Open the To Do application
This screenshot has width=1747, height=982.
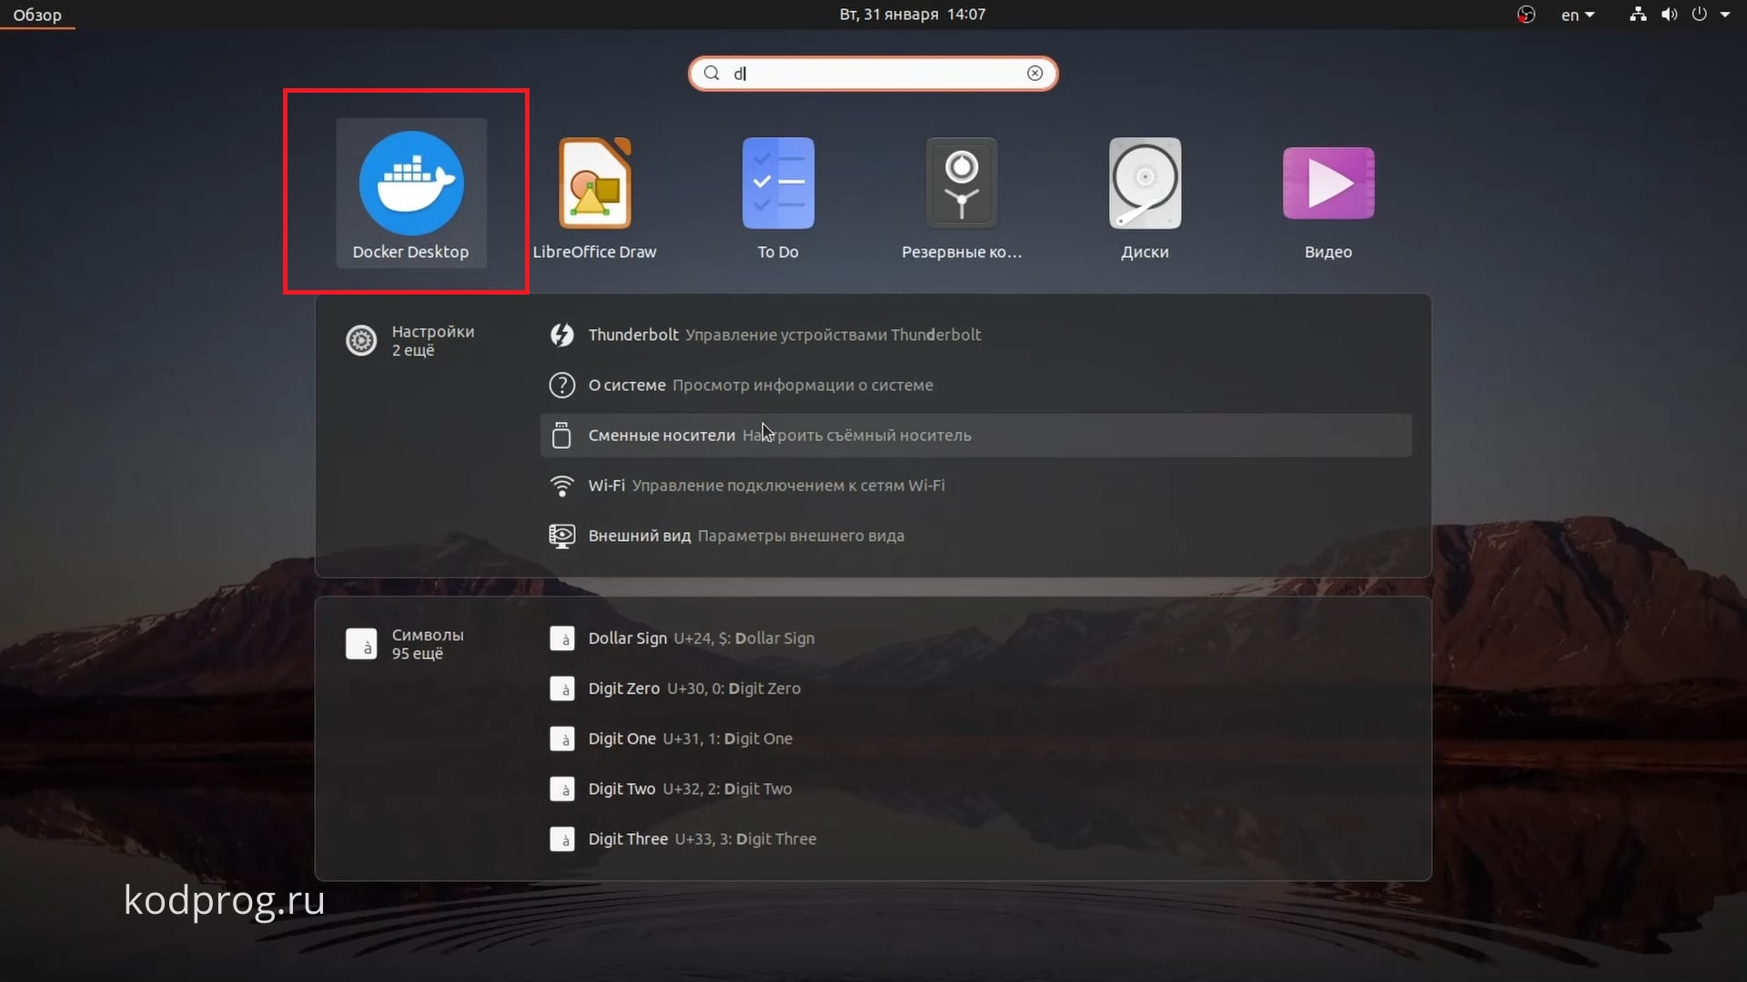point(778,193)
